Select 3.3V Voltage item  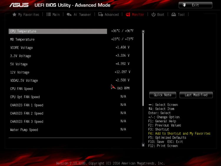coord(21,56)
